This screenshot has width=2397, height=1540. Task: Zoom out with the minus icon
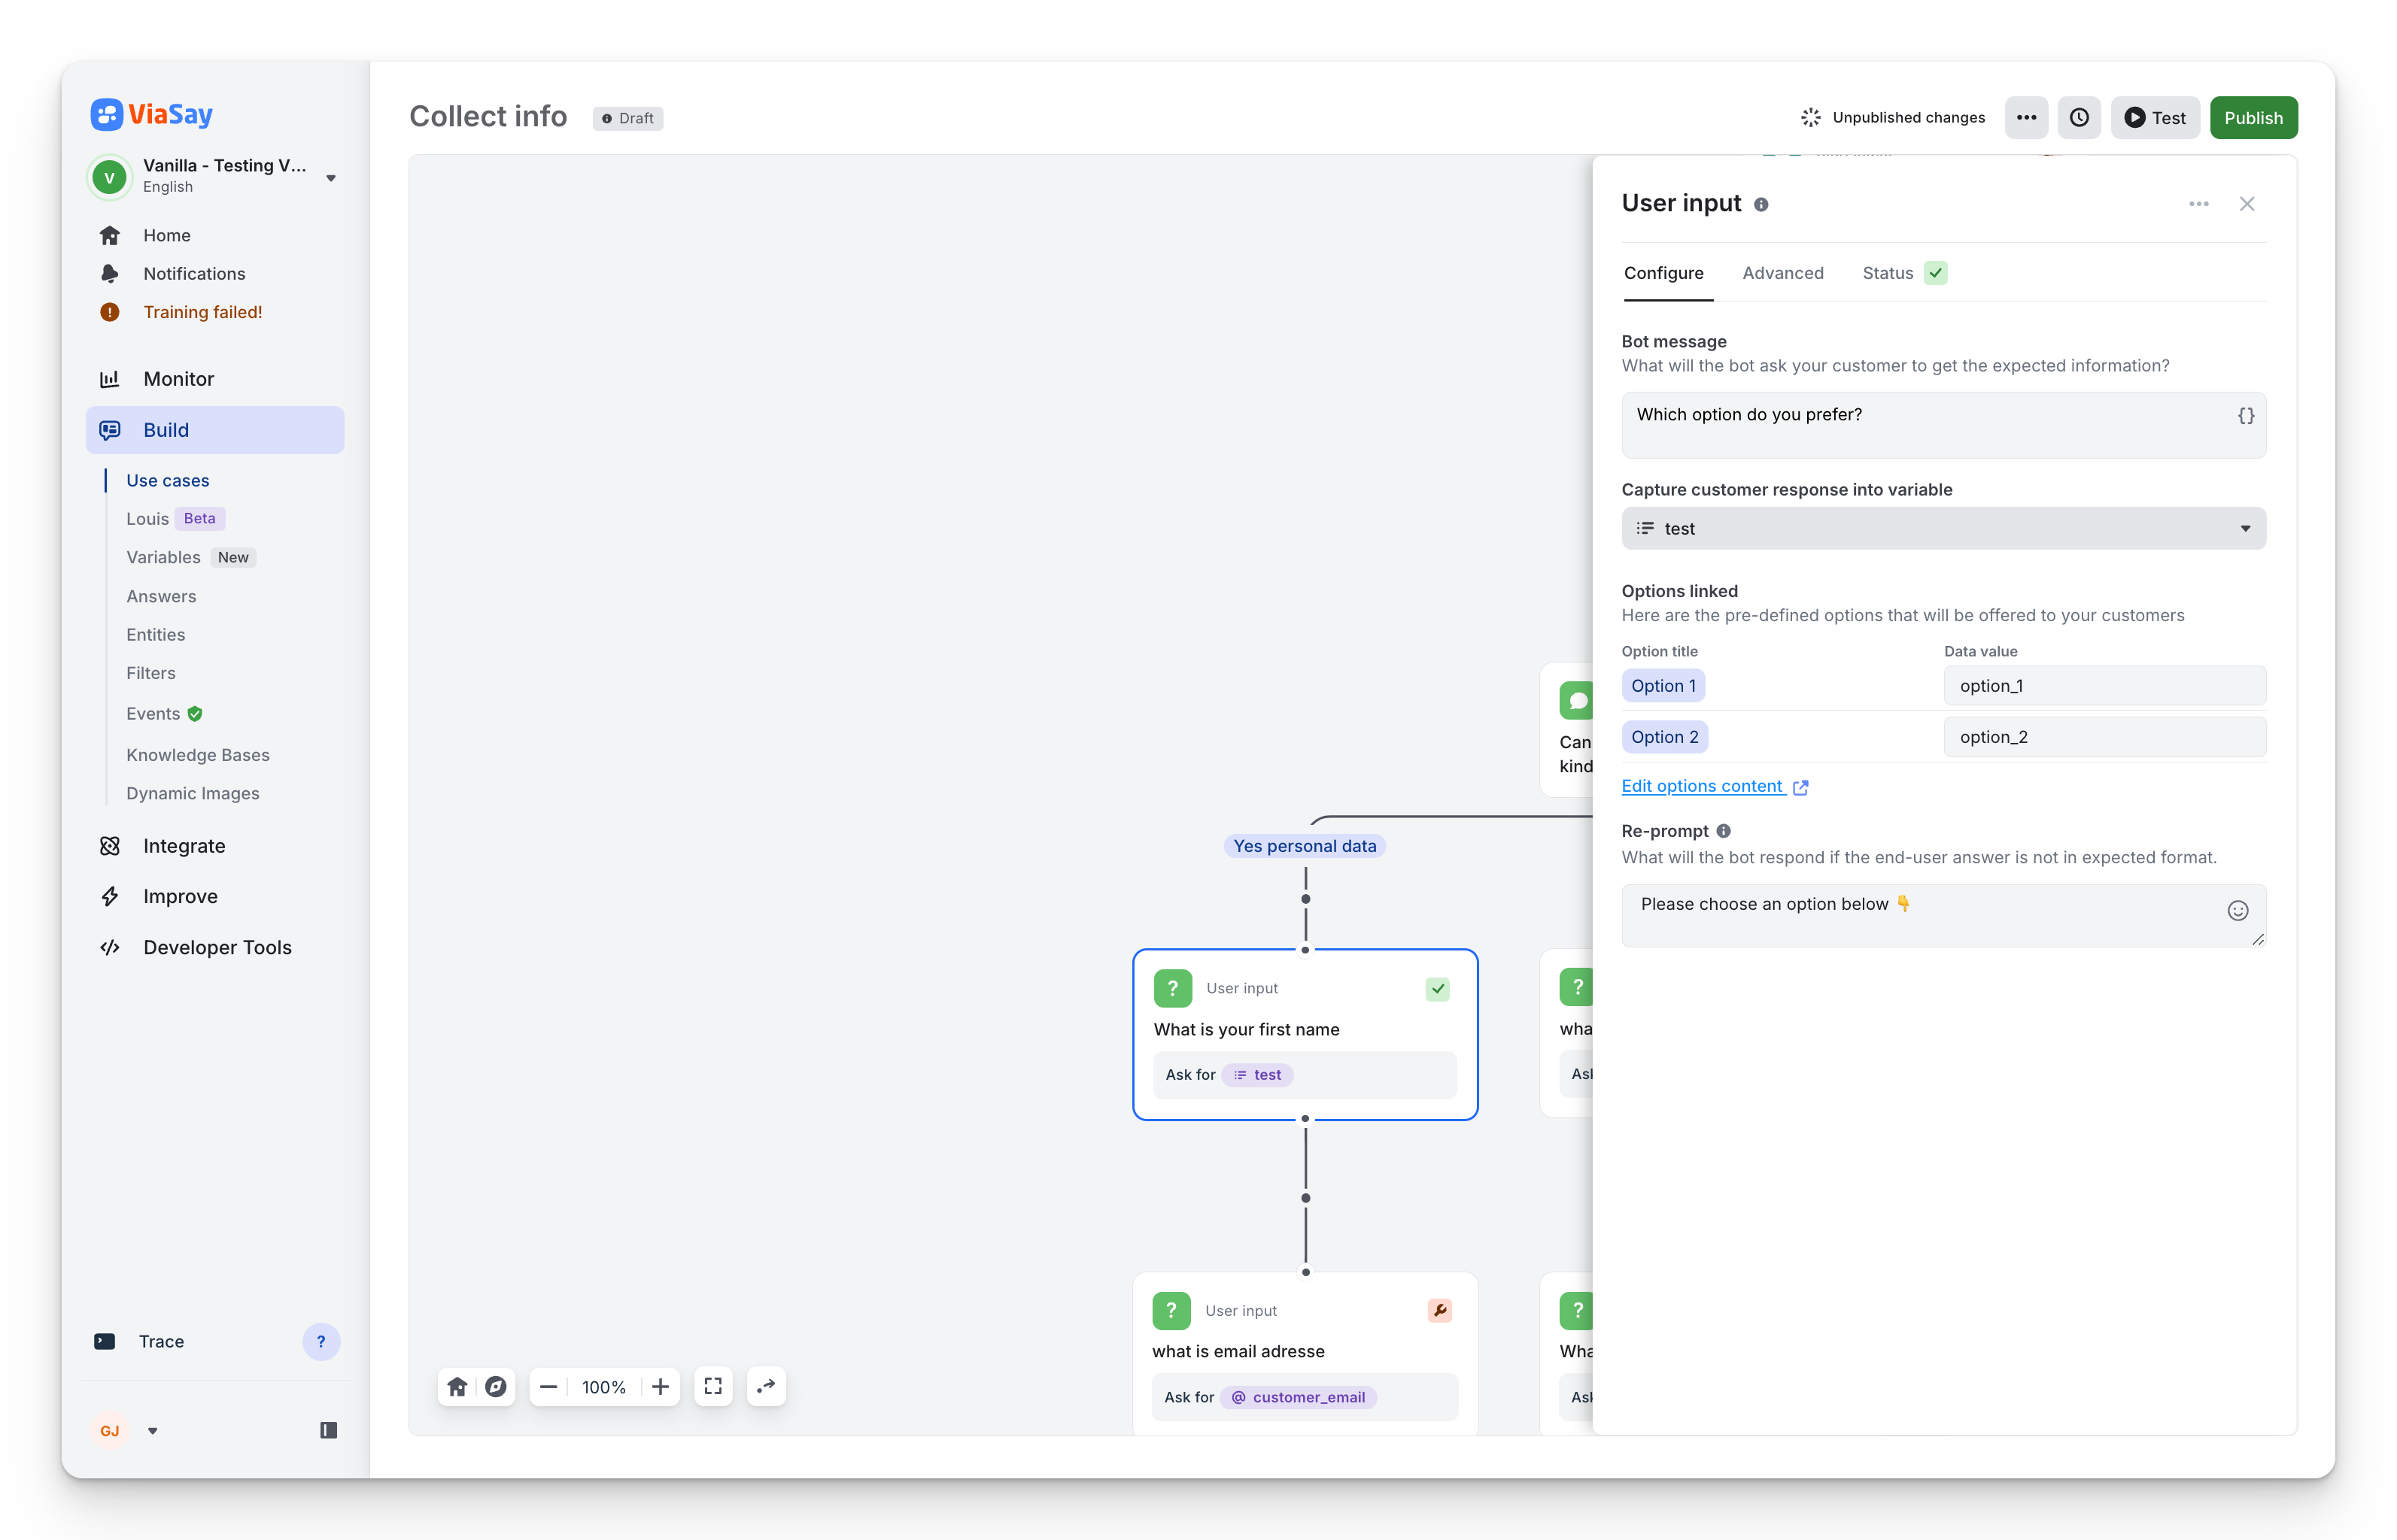pyautogui.click(x=548, y=1387)
